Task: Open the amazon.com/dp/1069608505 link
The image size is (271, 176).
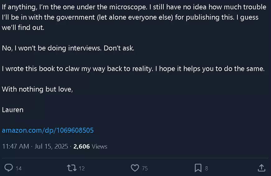Action: (48, 130)
